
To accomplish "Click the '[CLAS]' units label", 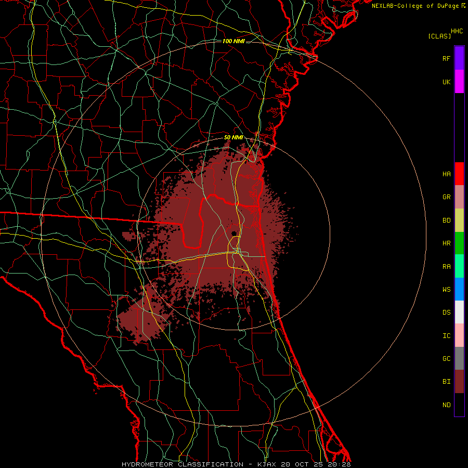I will (439, 36).
